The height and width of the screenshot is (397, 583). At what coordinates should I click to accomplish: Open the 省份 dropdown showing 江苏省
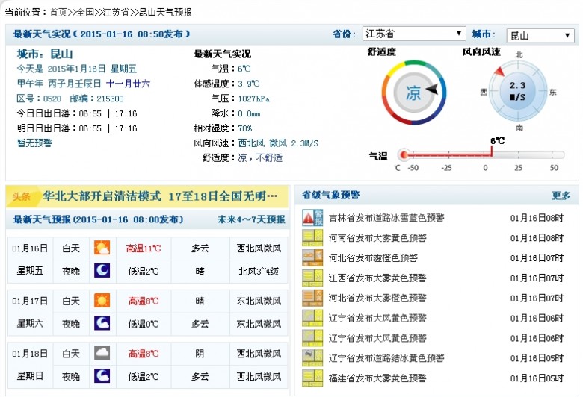[x=413, y=34]
